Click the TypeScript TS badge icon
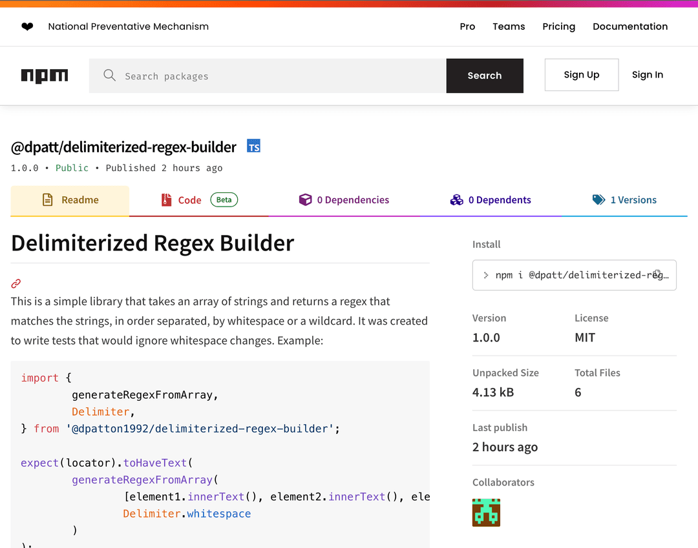 254,147
